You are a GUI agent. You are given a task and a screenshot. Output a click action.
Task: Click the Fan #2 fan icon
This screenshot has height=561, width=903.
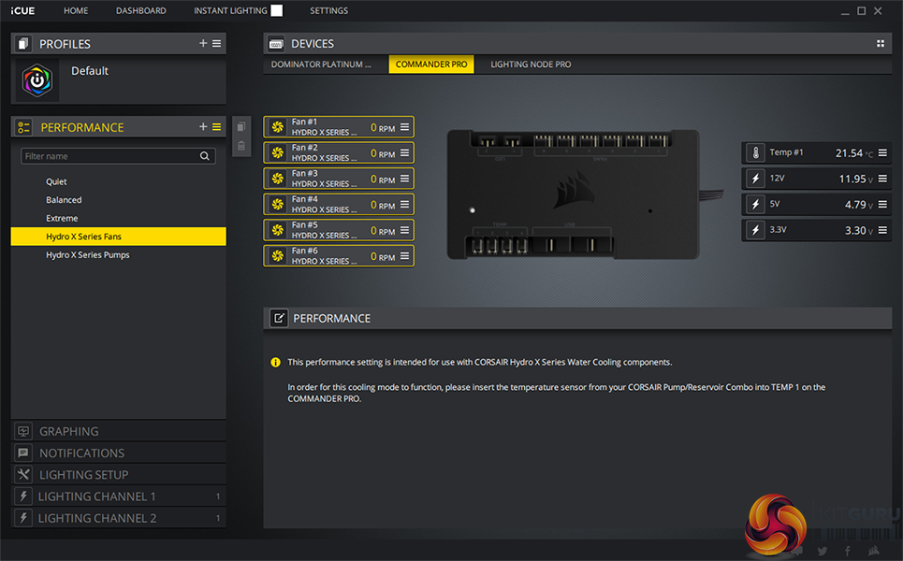[278, 152]
